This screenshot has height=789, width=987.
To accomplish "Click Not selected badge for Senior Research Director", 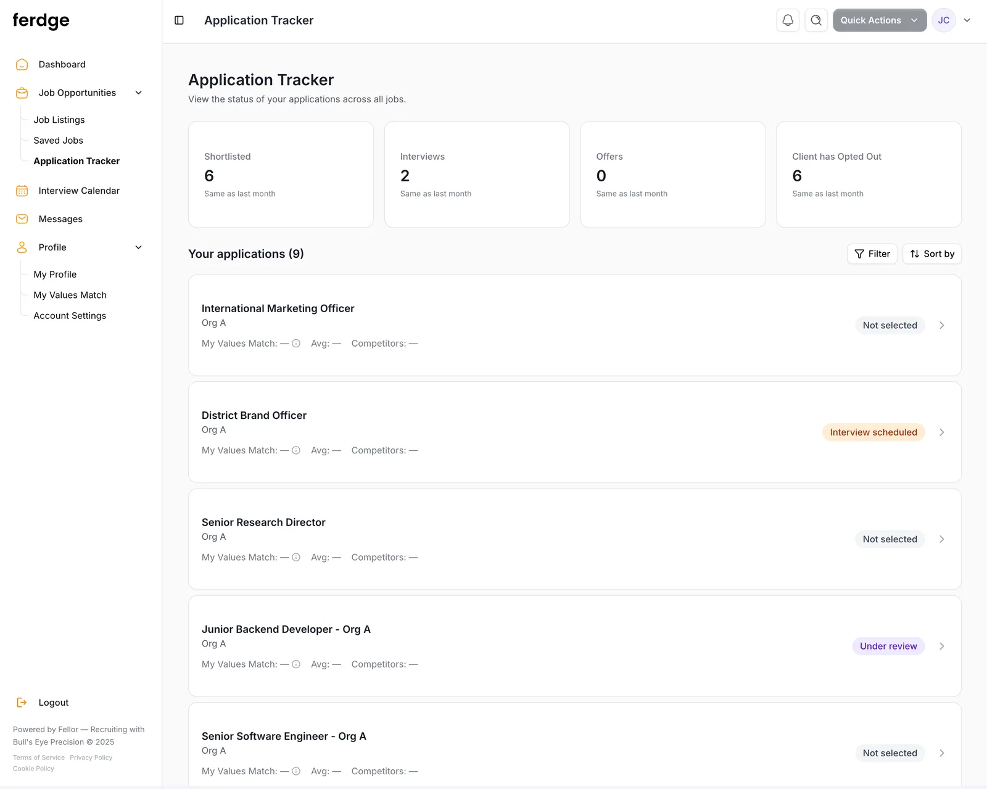I will pos(890,539).
